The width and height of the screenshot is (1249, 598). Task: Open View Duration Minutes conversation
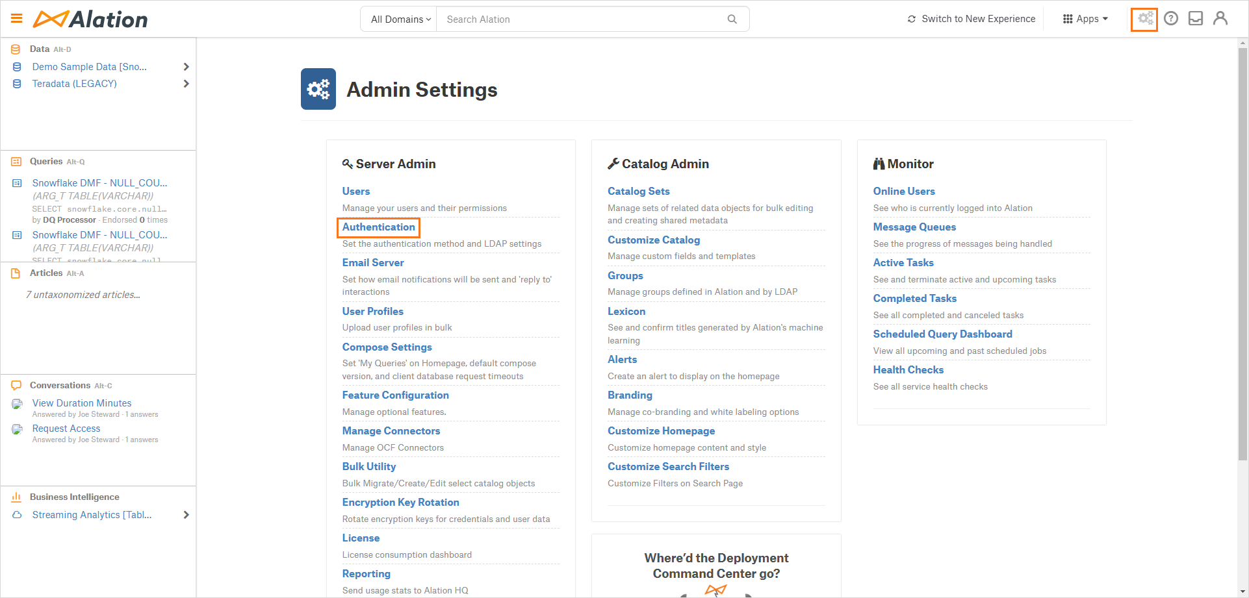point(82,403)
